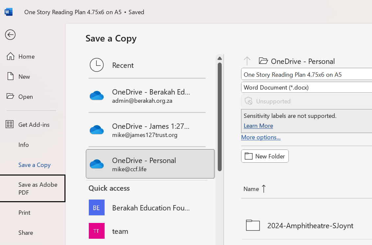Select OneDrive - Berakah Ed cloud icon
Image resolution: width=372 pixels, height=245 pixels.
[96, 95]
